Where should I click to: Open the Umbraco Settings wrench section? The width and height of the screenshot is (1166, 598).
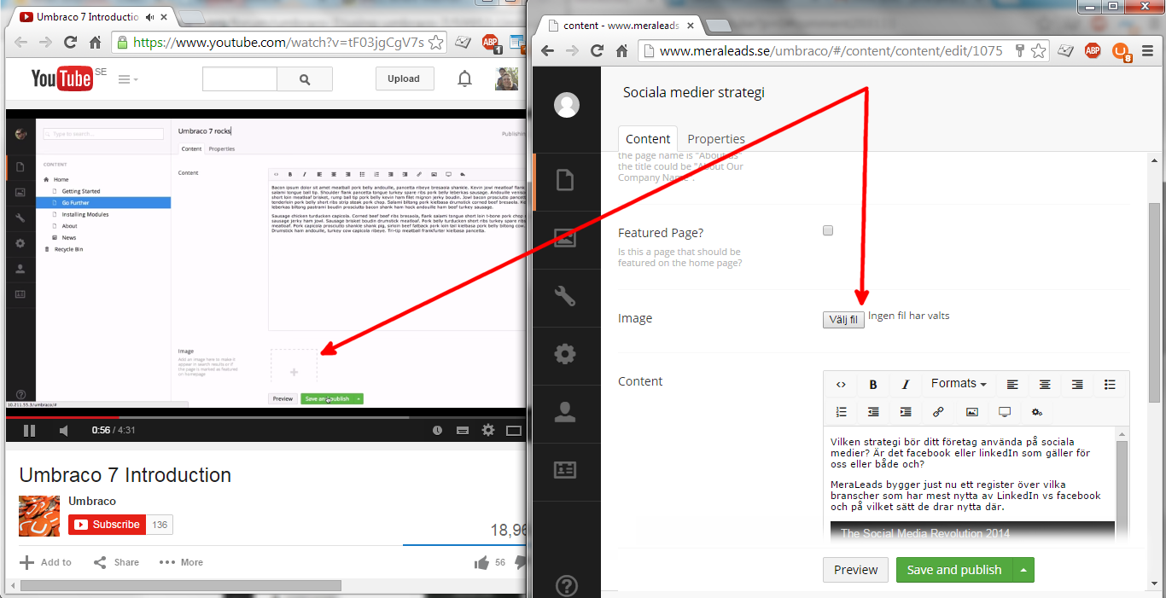(x=565, y=296)
